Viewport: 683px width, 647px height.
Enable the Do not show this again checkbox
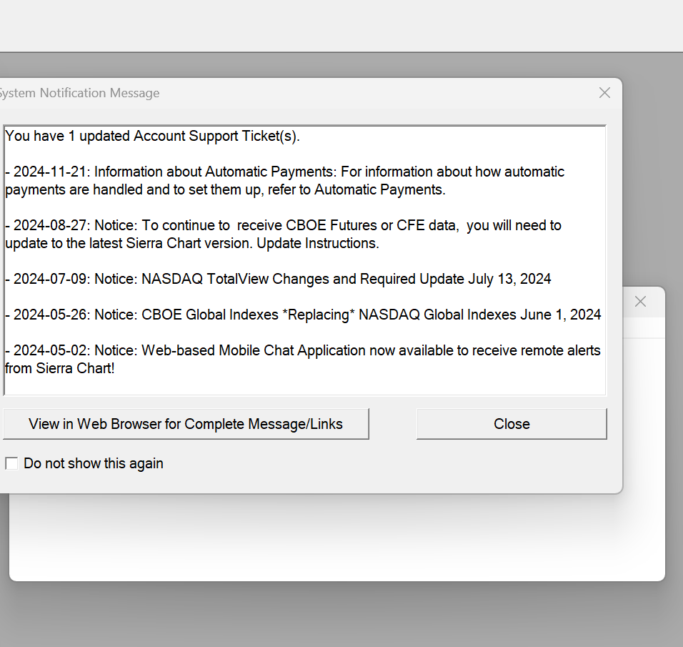coord(11,463)
